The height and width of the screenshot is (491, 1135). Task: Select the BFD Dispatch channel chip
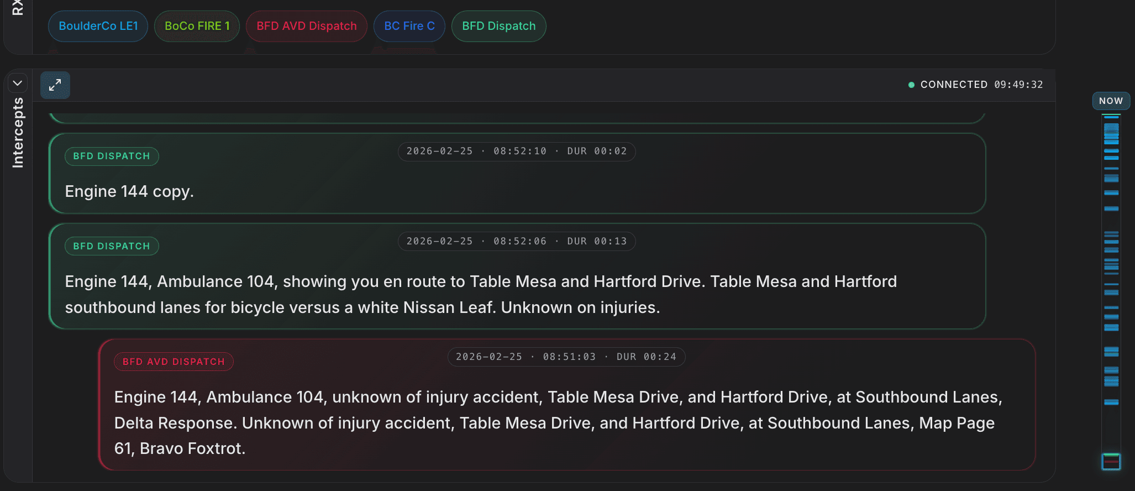(498, 26)
